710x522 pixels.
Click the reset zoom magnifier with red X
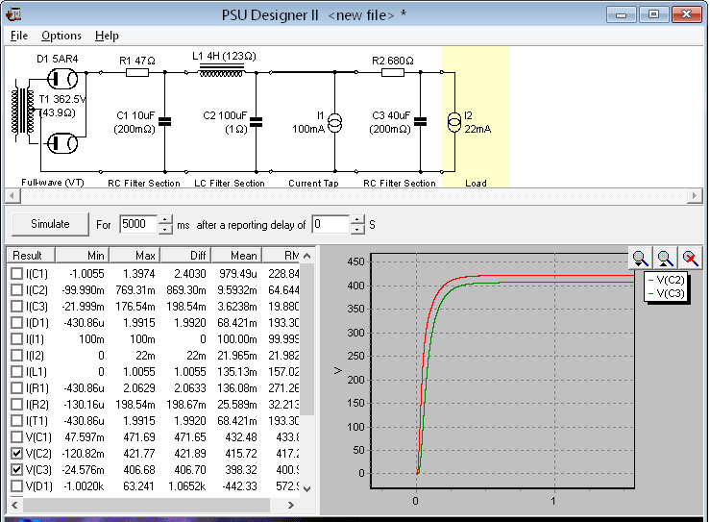[x=690, y=259]
